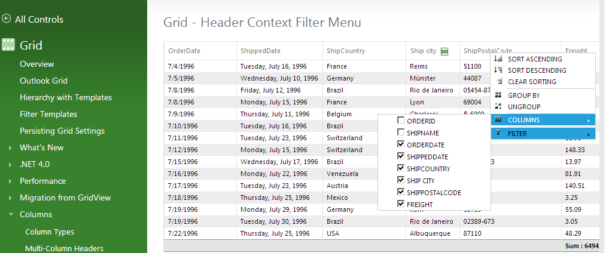Click the Sort Descending icon

pos(498,70)
